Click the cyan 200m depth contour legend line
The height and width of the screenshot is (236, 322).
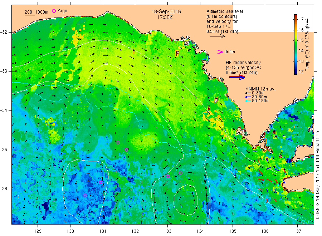click(30, 15)
